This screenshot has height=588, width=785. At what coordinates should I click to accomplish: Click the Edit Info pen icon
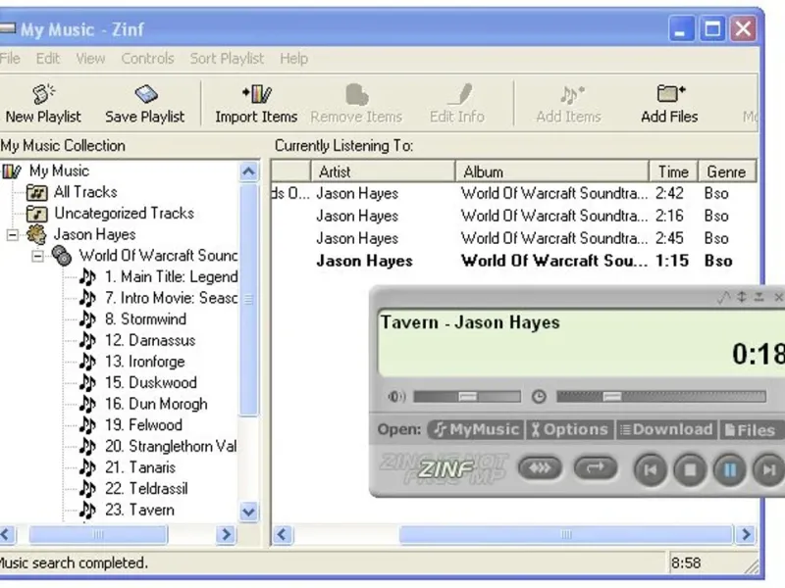460,94
